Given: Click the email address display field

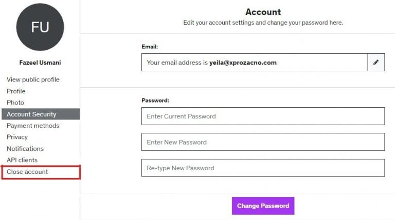Looking at the screenshot, I should pos(254,63).
